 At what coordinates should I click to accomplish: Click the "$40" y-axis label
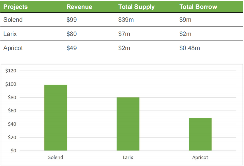[x=12, y=124]
